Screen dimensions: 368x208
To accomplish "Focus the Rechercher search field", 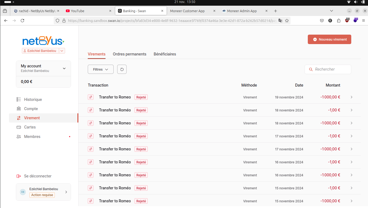I will point(328,69).
